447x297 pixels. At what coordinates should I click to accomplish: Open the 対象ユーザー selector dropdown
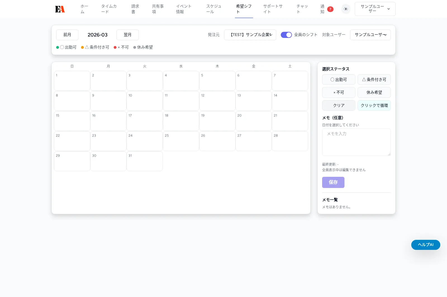[370, 35]
